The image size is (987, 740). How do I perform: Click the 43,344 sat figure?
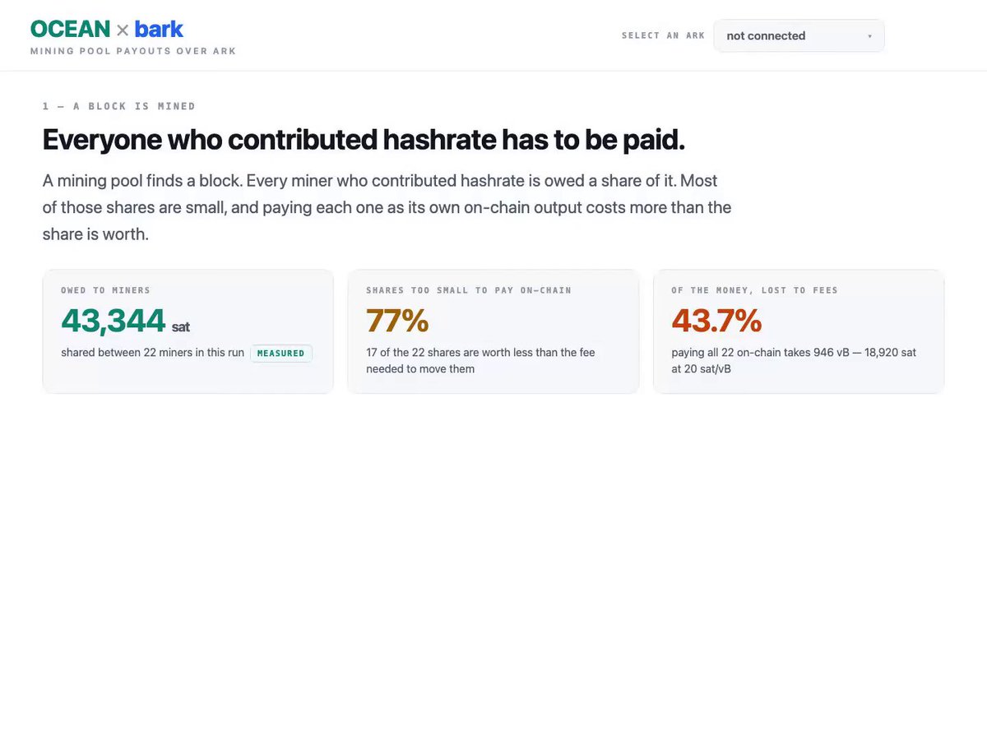[x=125, y=321]
